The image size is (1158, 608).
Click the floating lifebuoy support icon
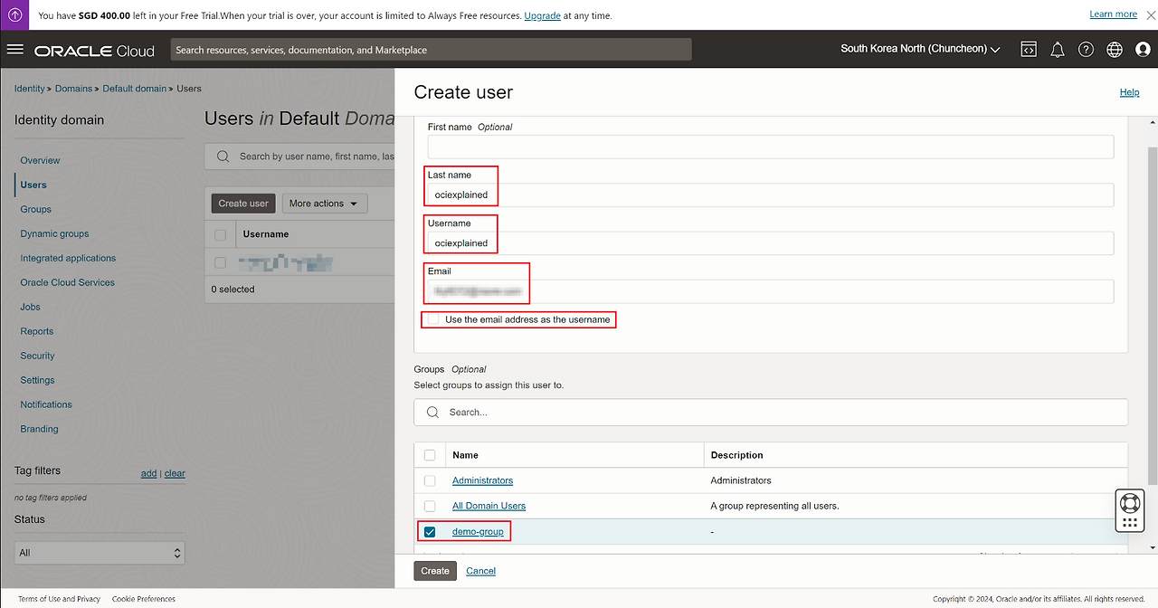pyautogui.click(x=1129, y=503)
